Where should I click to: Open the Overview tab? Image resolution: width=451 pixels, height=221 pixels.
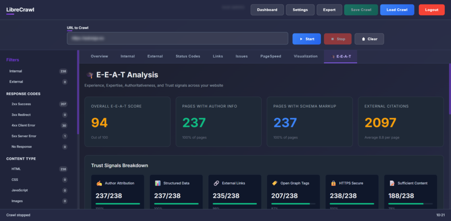(100, 56)
